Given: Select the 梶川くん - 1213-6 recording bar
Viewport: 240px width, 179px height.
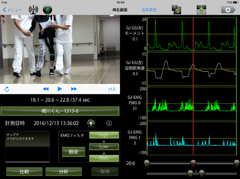Looking at the screenshot, I should click(60, 111).
